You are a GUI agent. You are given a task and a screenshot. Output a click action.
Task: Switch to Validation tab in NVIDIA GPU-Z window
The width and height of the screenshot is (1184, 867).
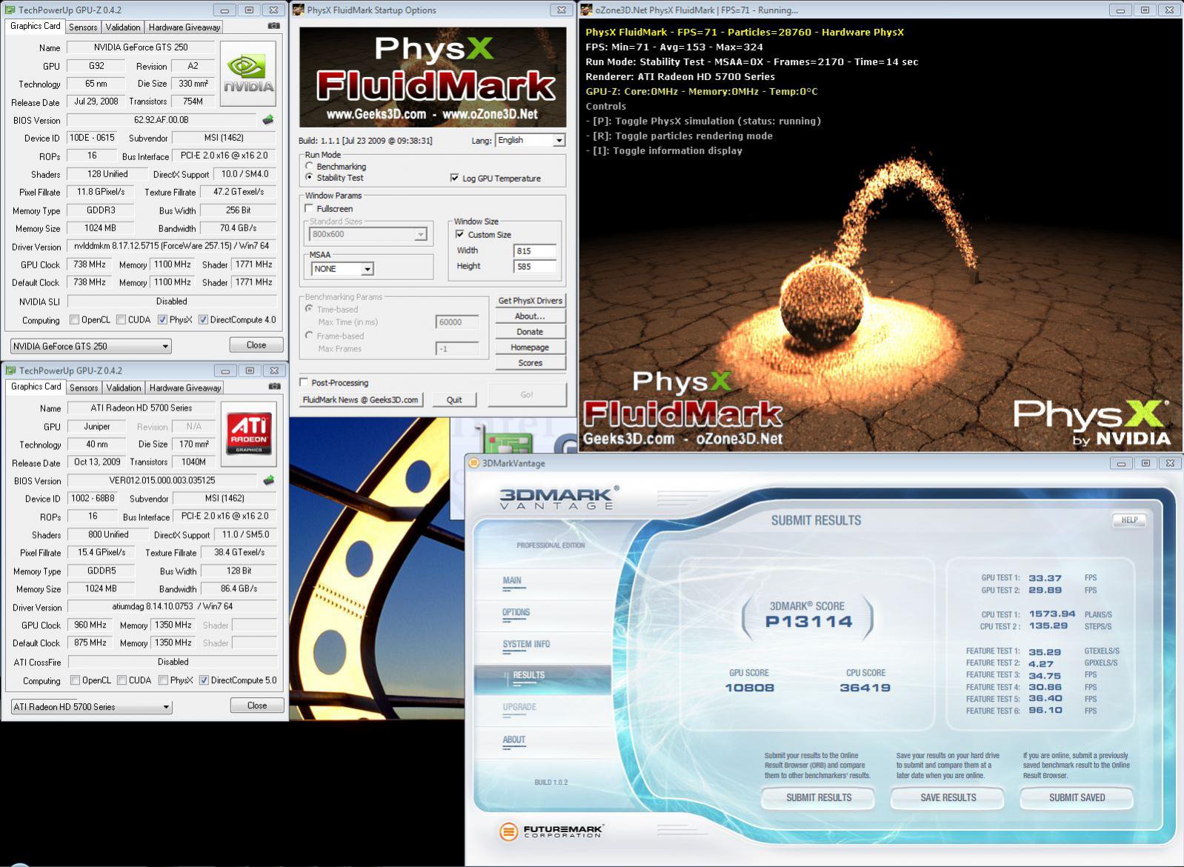click(122, 27)
